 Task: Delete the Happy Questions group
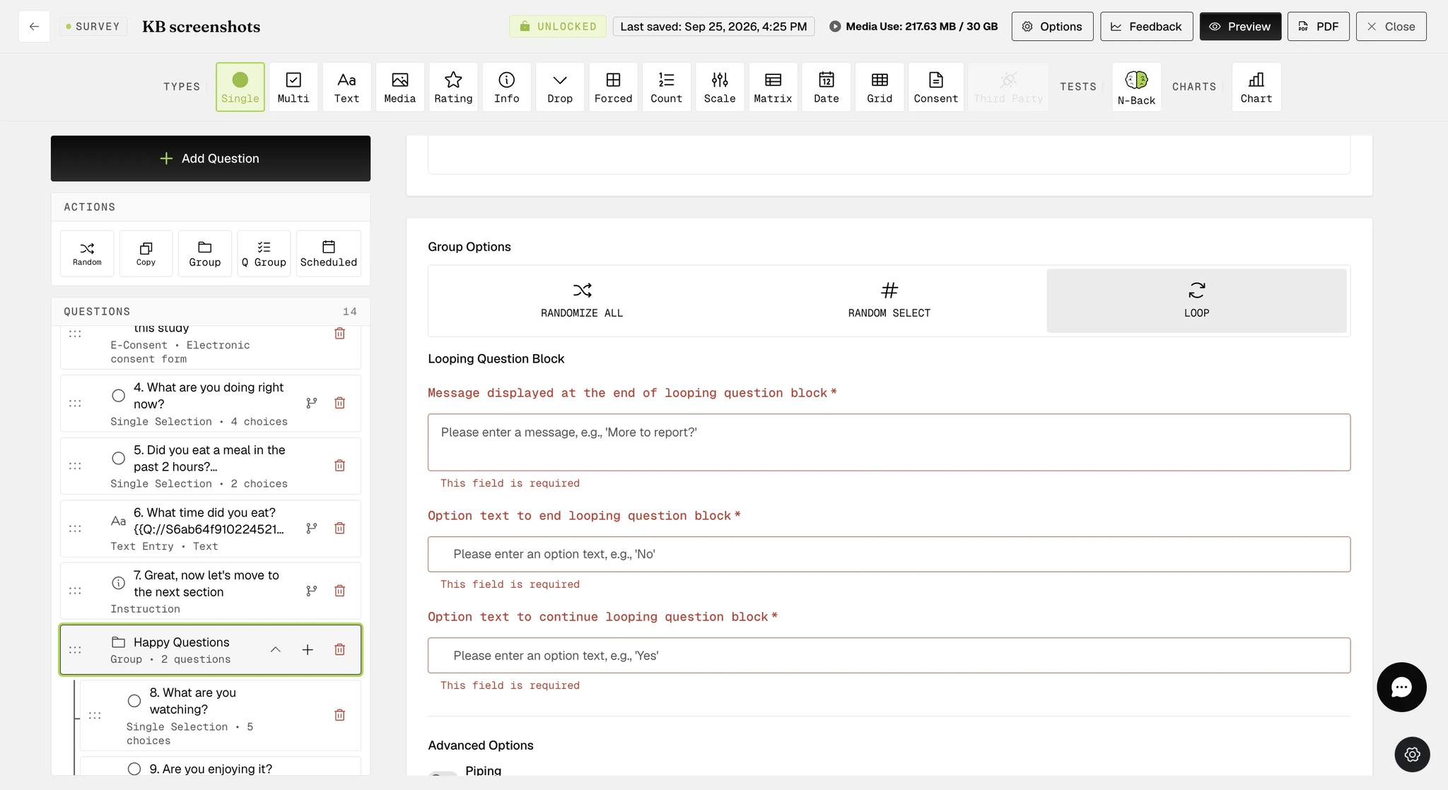339,649
